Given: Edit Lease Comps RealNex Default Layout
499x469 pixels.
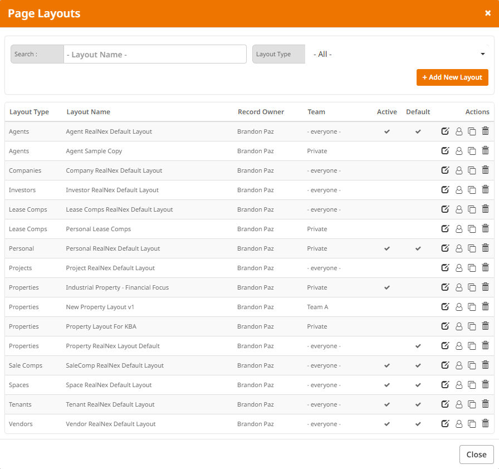Looking at the screenshot, I should (x=445, y=209).
